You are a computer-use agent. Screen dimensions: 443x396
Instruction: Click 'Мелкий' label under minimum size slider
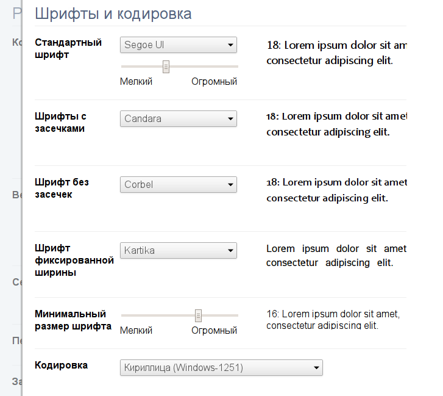(136, 331)
